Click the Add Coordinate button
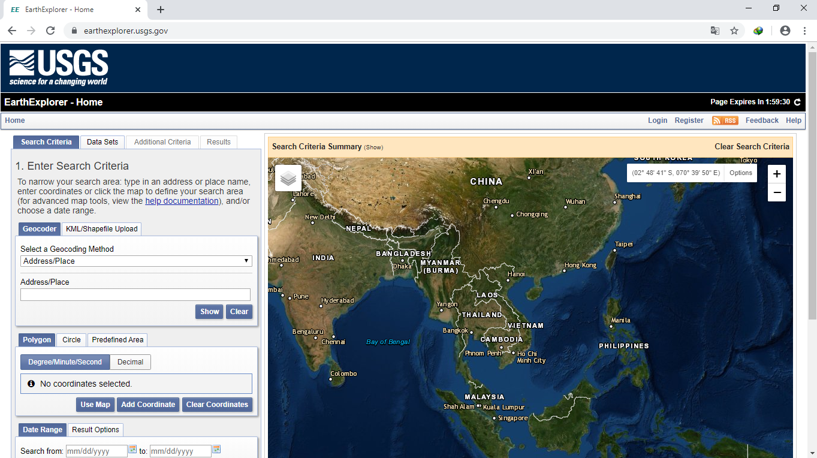The width and height of the screenshot is (817, 458). click(148, 405)
